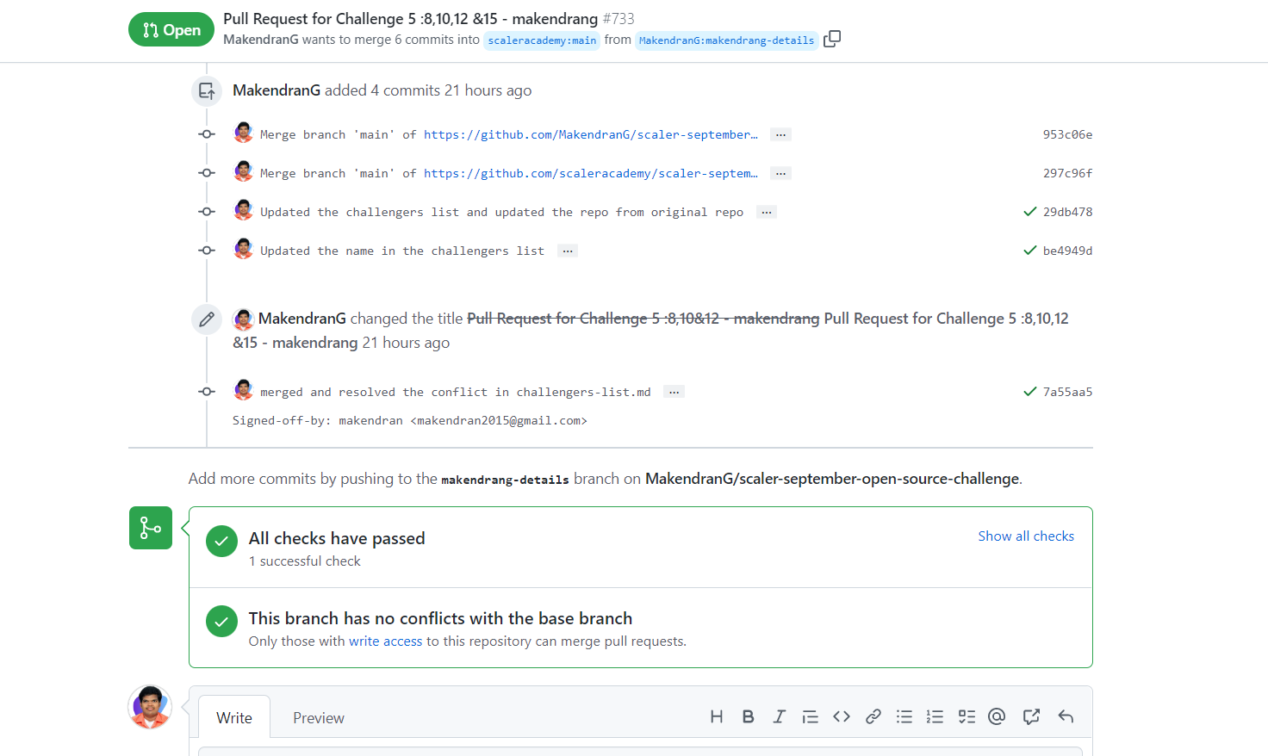Insert a quote block
Screen dimensions: 1268x756
point(810,716)
